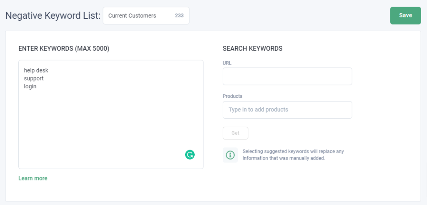
Task: Focus the URL input field
Action: [x=287, y=76]
